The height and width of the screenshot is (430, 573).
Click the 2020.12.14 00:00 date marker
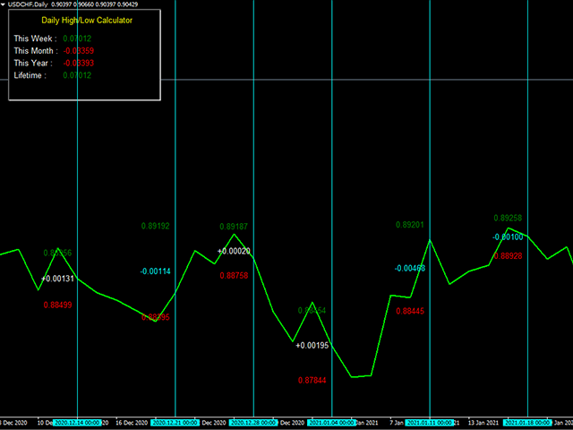[x=77, y=423]
